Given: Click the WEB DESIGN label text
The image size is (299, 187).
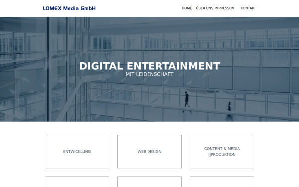Looking at the screenshot, I should pos(149,151).
